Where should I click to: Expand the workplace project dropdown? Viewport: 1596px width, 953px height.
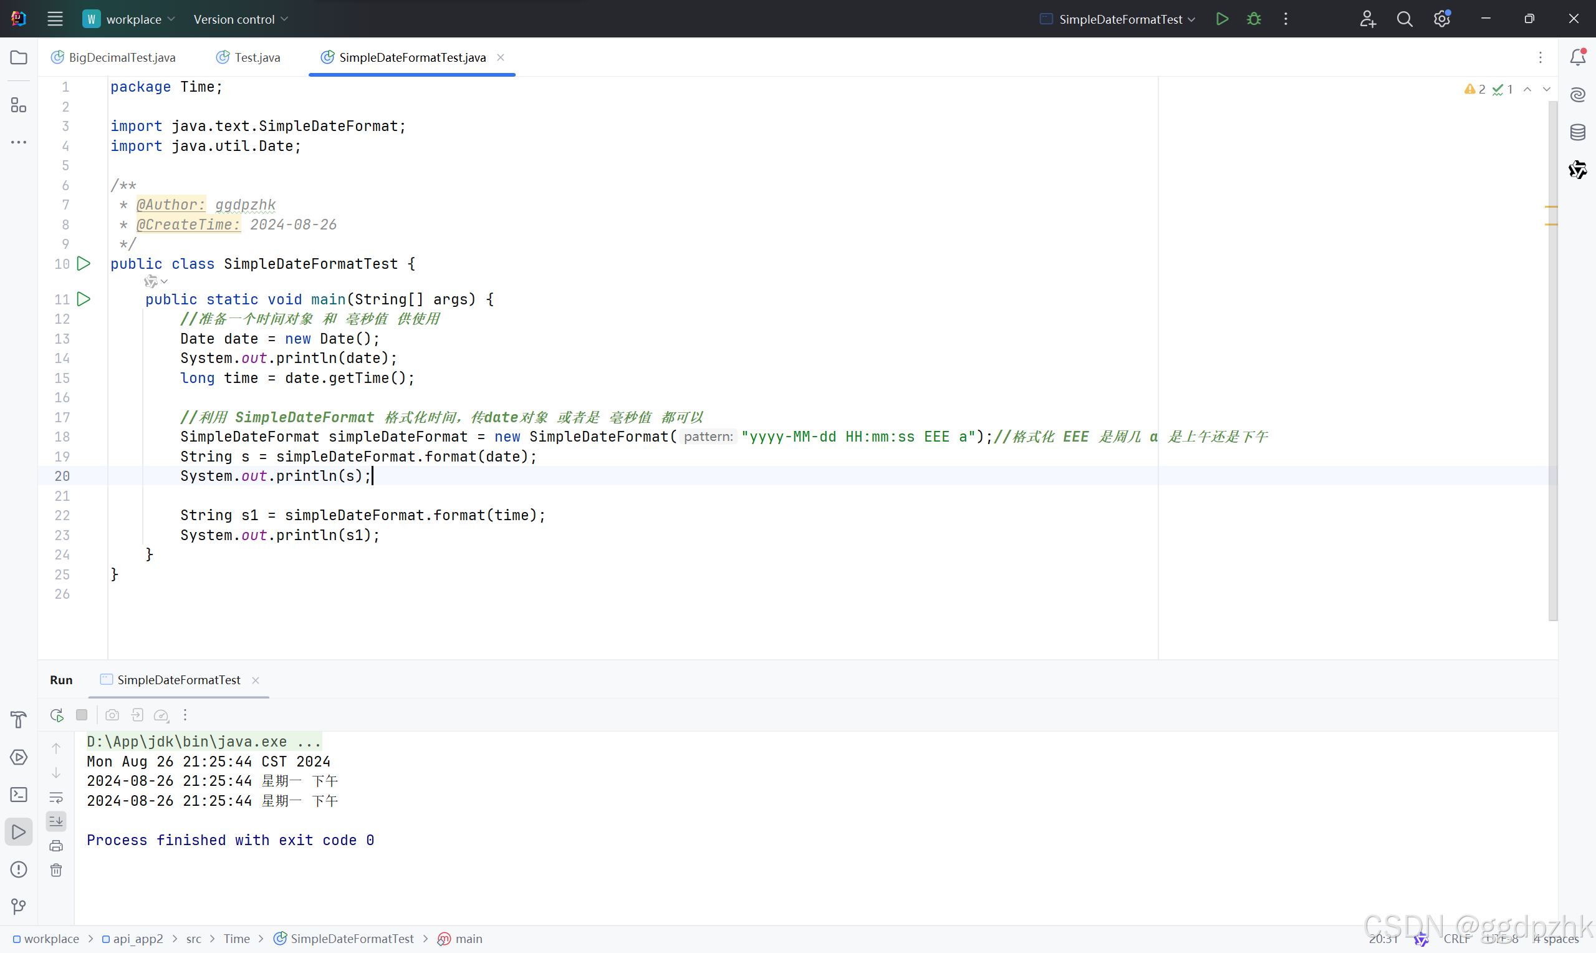[129, 19]
